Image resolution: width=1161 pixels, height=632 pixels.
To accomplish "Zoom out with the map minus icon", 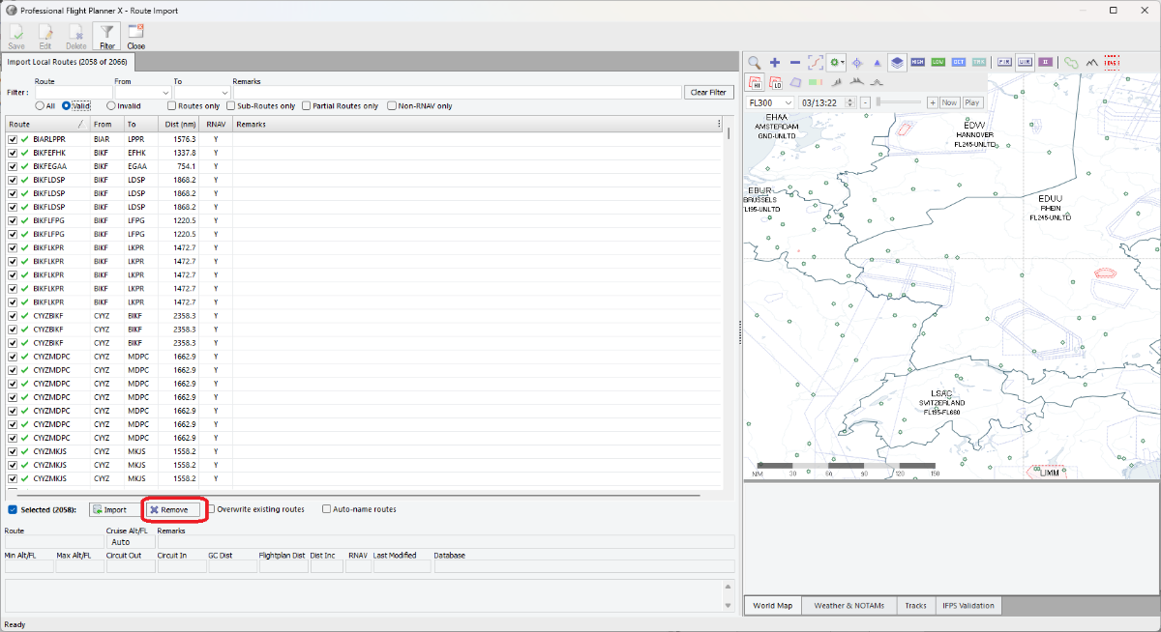I will 795,62.
